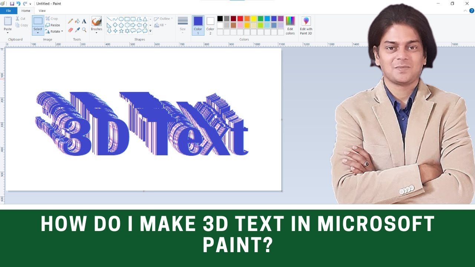The width and height of the screenshot is (475, 267).
Task: Pick the black color swatch
Action: click(x=220, y=19)
